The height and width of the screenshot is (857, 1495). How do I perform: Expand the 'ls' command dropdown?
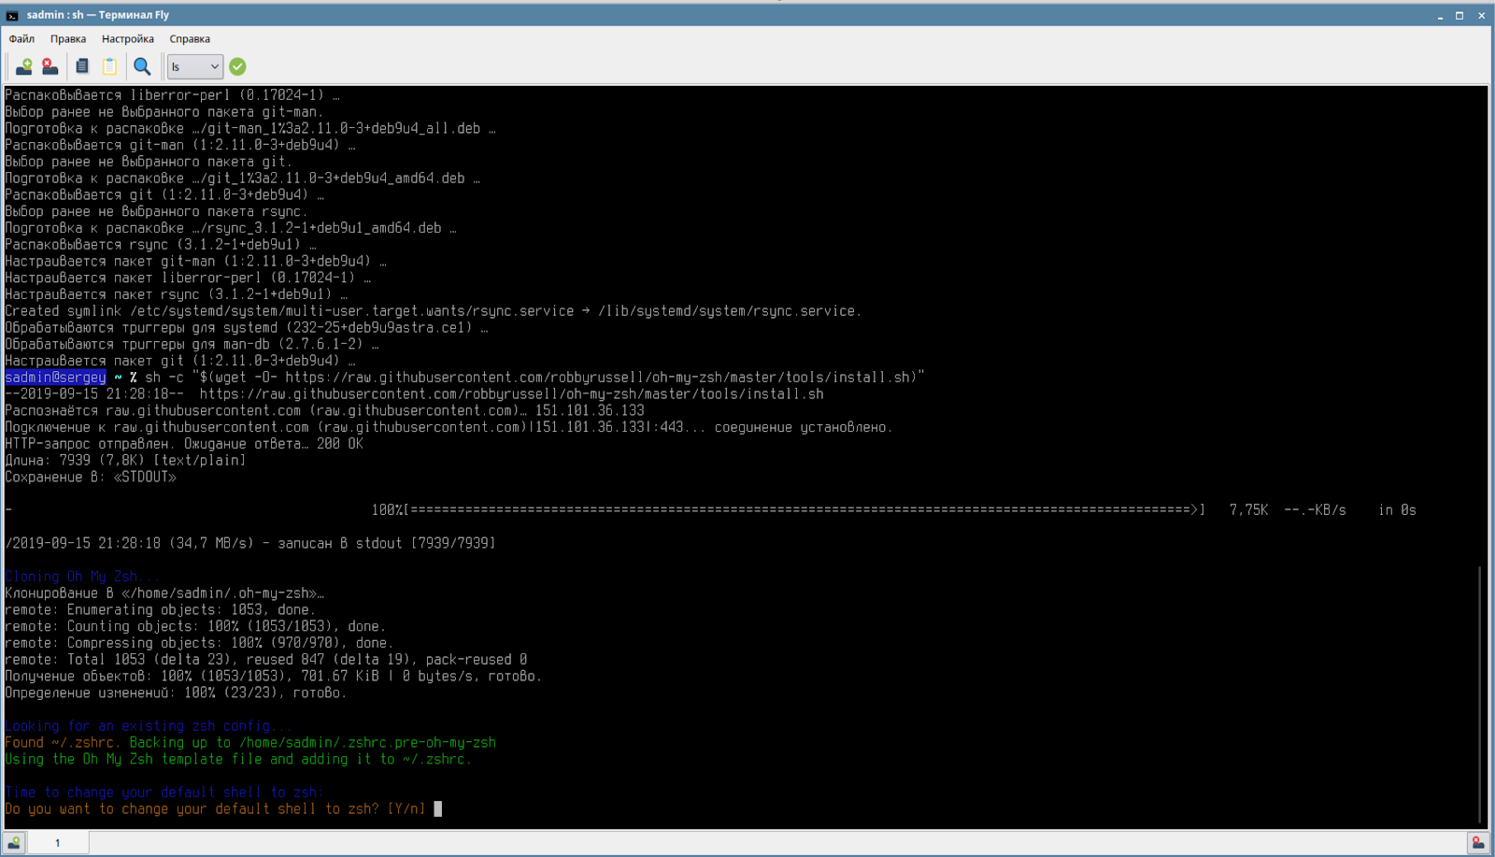click(x=214, y=66)
